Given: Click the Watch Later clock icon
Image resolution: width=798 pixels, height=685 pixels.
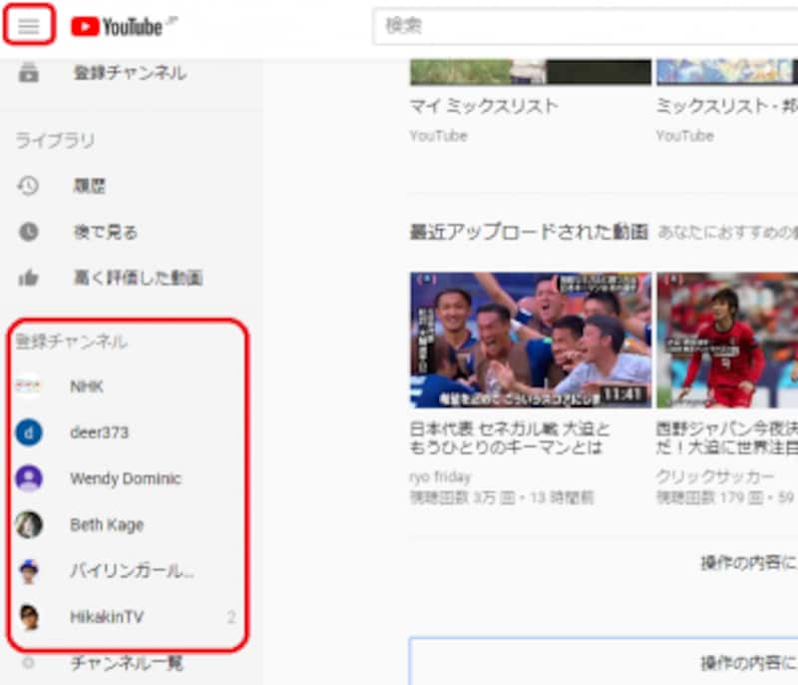Looking at the screenshot, I should pyautogui.click(x=29, y=233).
